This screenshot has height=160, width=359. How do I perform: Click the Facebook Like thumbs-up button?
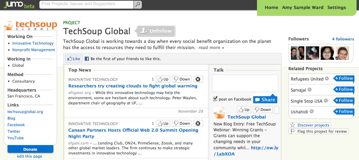pyautogui.click(x=74, y=59)
